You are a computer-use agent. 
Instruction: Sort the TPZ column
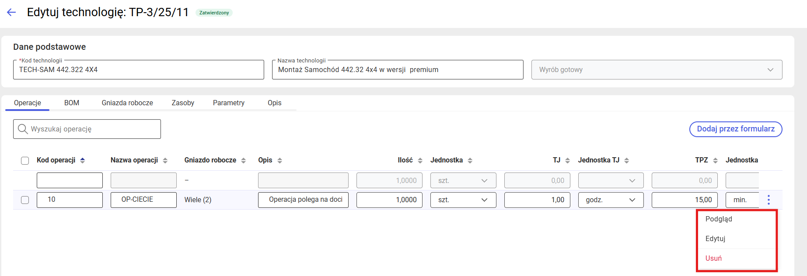coord(715,160)
